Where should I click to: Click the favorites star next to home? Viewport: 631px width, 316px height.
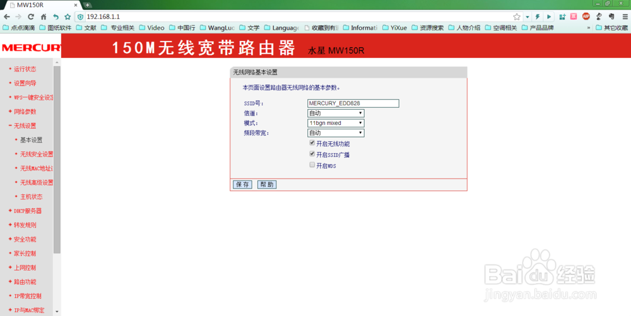pos(68,17)
